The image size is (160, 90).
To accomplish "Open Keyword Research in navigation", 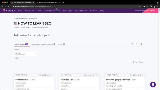I will click(81, 11).
